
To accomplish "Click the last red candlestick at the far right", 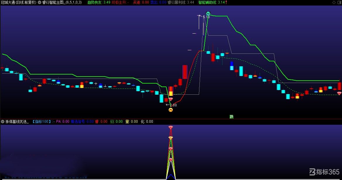I will click(340, 86).
